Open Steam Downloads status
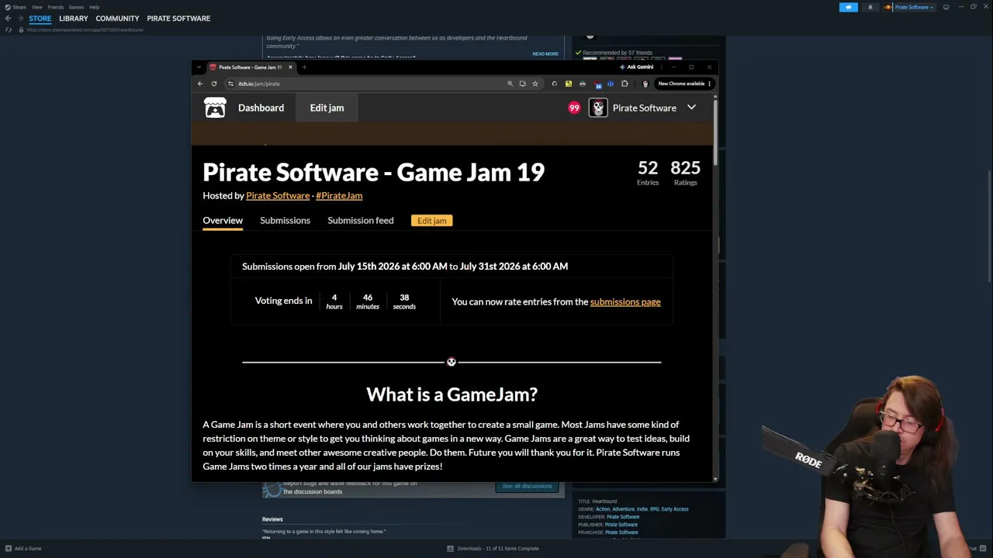The height and width of the screenshot is (558, 993). point(493,549)
